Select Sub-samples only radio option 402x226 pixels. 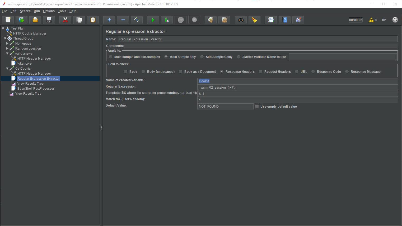tap(202, 57)
